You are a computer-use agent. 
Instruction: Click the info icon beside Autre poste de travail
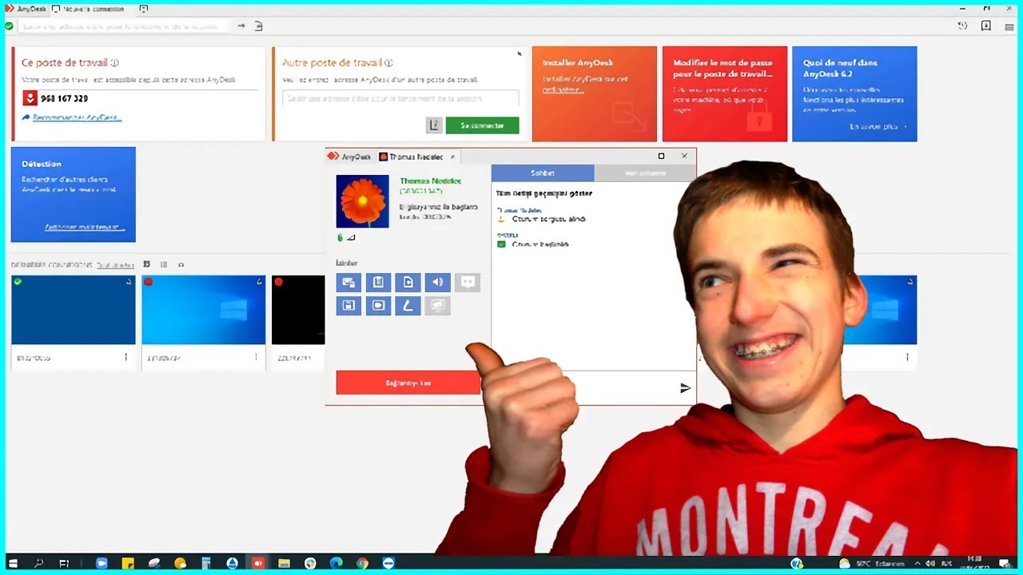tap(388, 63)
